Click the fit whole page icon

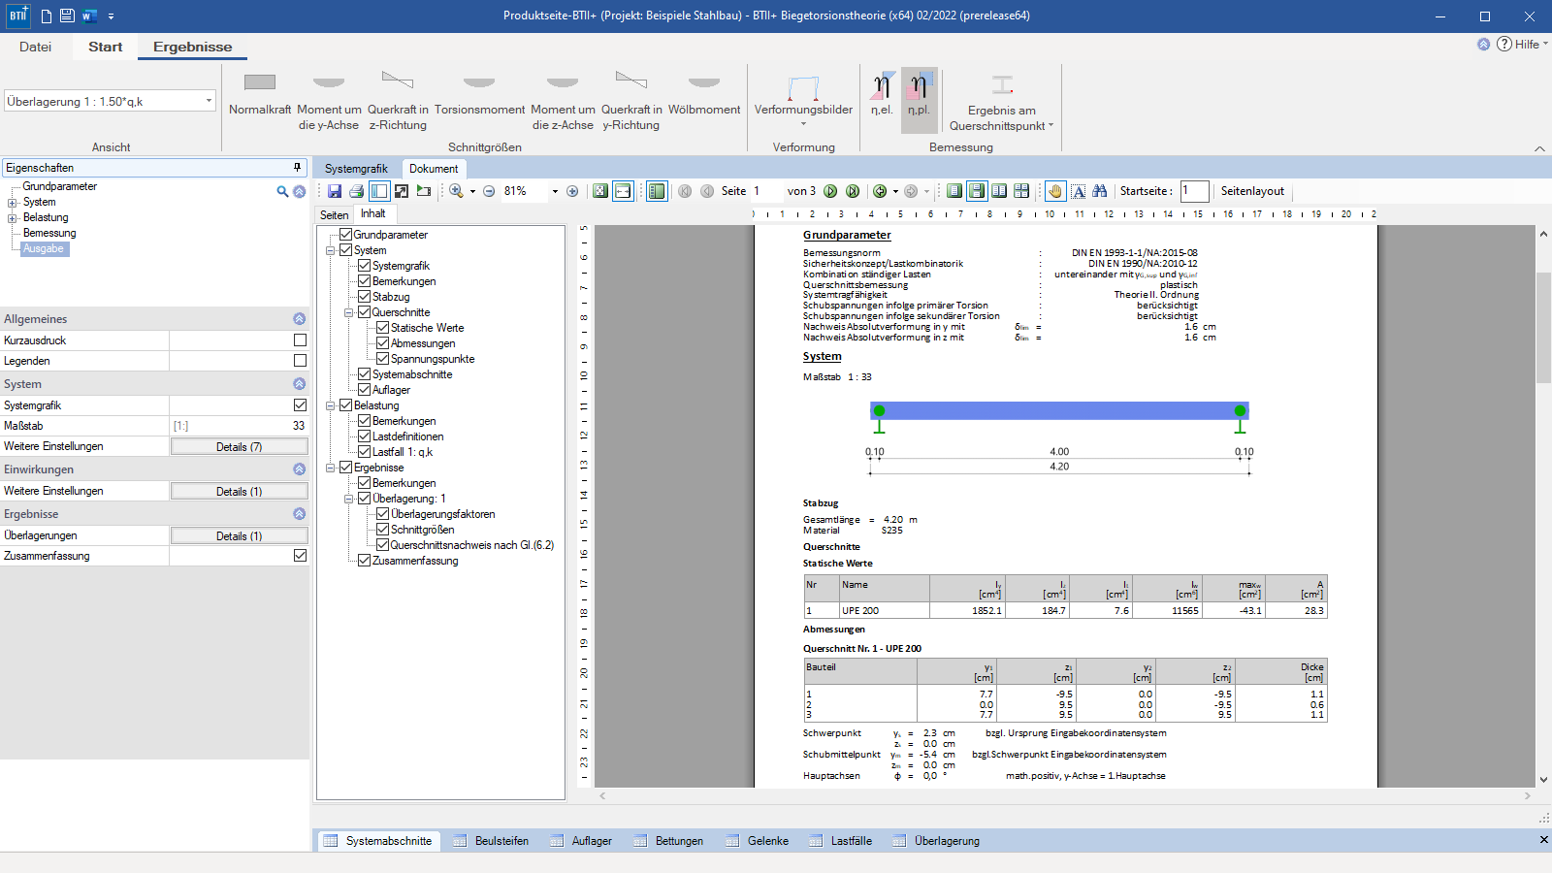coord(600,191)
